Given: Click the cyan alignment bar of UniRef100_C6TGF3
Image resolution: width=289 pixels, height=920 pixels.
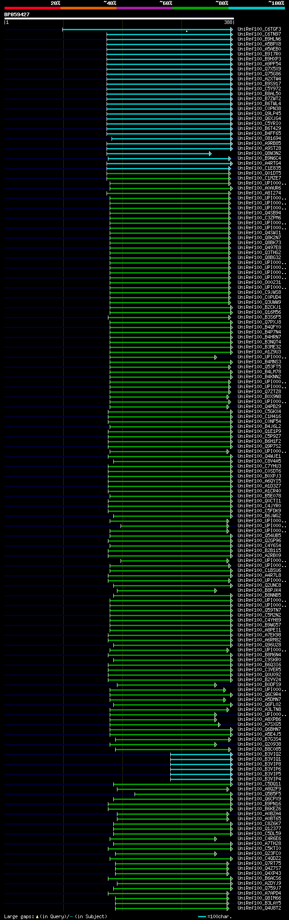Looking at the screenshot, I should [x=148, y=29].
